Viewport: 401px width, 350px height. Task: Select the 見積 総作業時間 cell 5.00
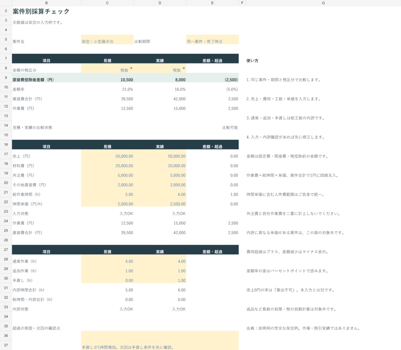pyautogui.click(x=107, y=192)
